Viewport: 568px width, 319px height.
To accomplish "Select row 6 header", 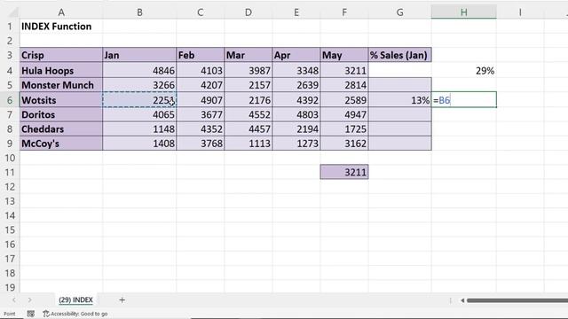I will click(x=10, y=100).
